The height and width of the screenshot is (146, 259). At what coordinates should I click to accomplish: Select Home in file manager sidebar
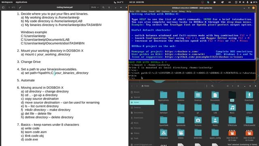[142, 102]
